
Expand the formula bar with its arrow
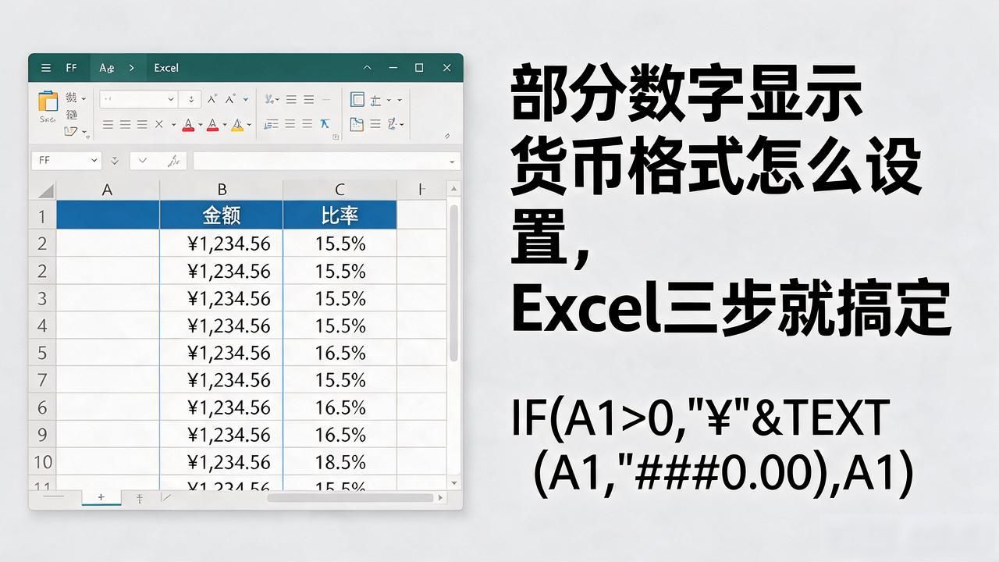pos(452,162)
